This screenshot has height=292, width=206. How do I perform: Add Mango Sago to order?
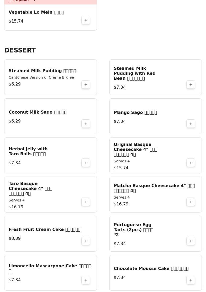[x=191, y=124]
